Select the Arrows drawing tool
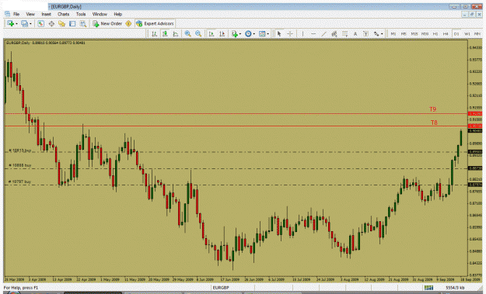Screen dimensions: 486x294 coord(376,33)
